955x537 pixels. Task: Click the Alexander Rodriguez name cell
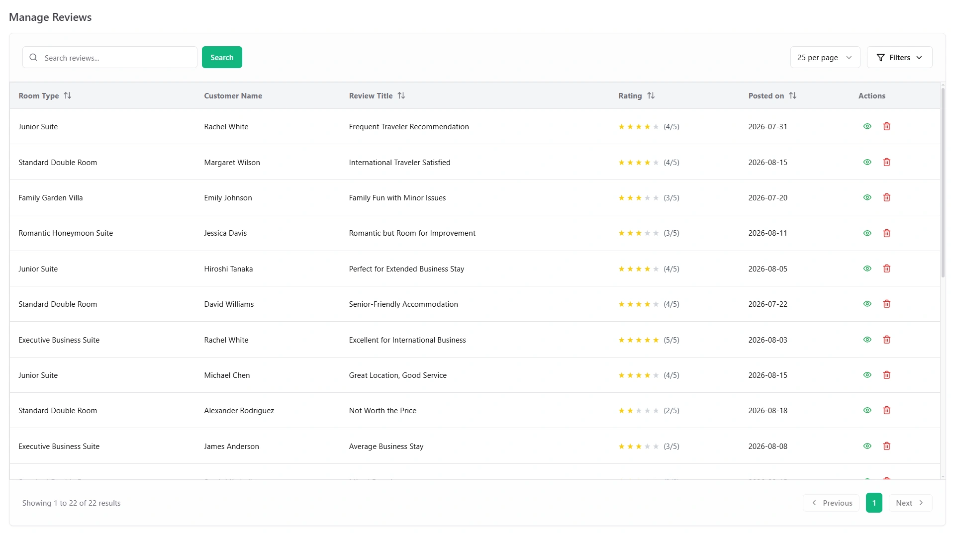(239, 411)
